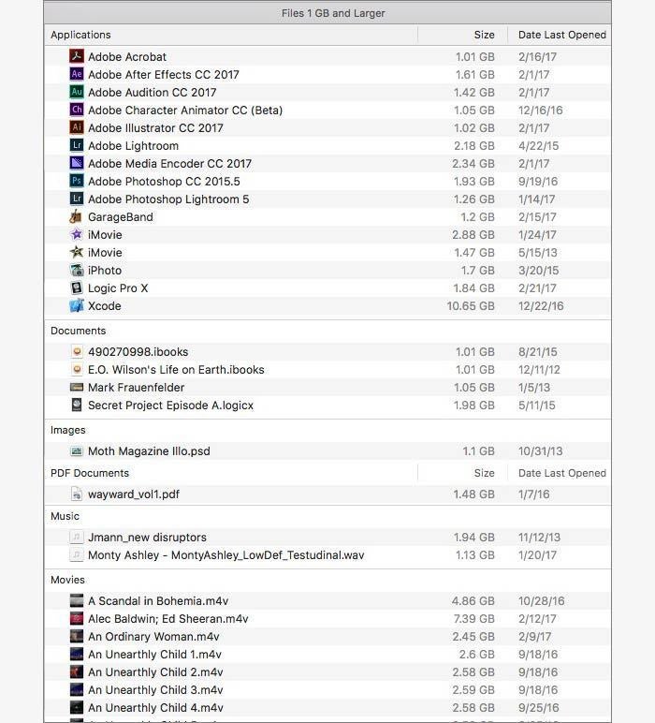Click E.O. Wilson's Life on Earth icon
655x723 pixels.
click(77, 369)
